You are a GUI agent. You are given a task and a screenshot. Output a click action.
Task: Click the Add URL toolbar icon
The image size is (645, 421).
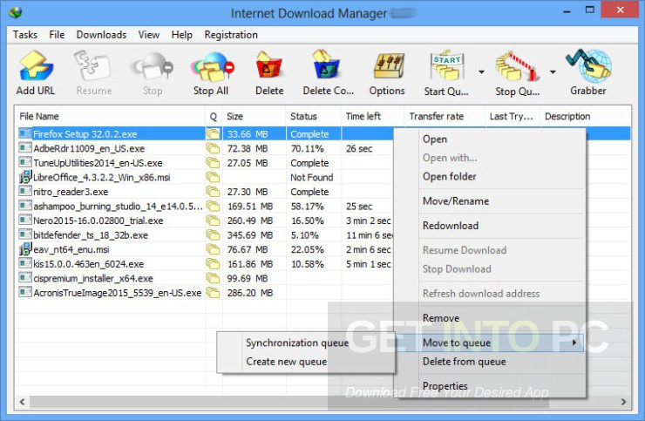(x=36, y=66)
